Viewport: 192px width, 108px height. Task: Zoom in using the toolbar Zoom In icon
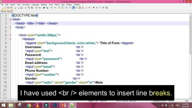(x=52, y=7)
